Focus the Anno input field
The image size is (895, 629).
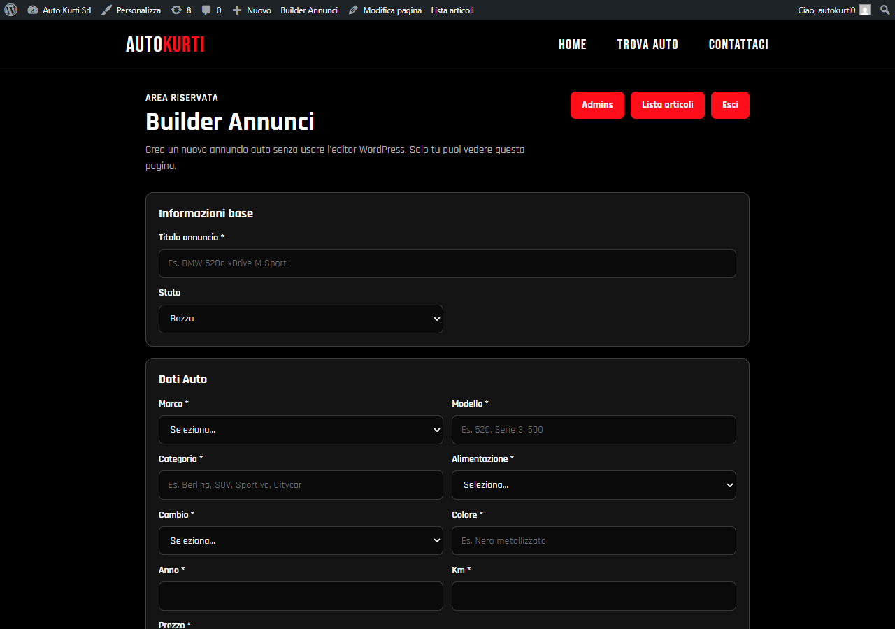301,596
